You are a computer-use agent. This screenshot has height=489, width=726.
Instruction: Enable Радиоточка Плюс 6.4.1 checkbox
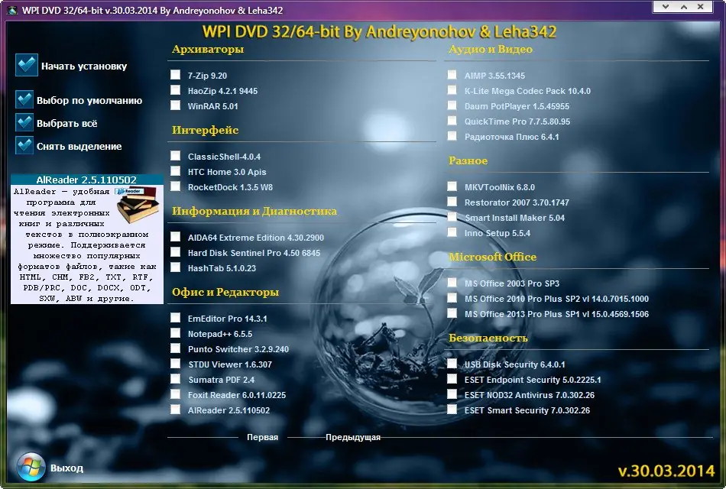[452, 136]
